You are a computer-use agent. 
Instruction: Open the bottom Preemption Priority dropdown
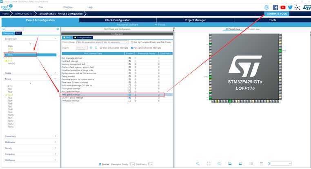[132, 164]
